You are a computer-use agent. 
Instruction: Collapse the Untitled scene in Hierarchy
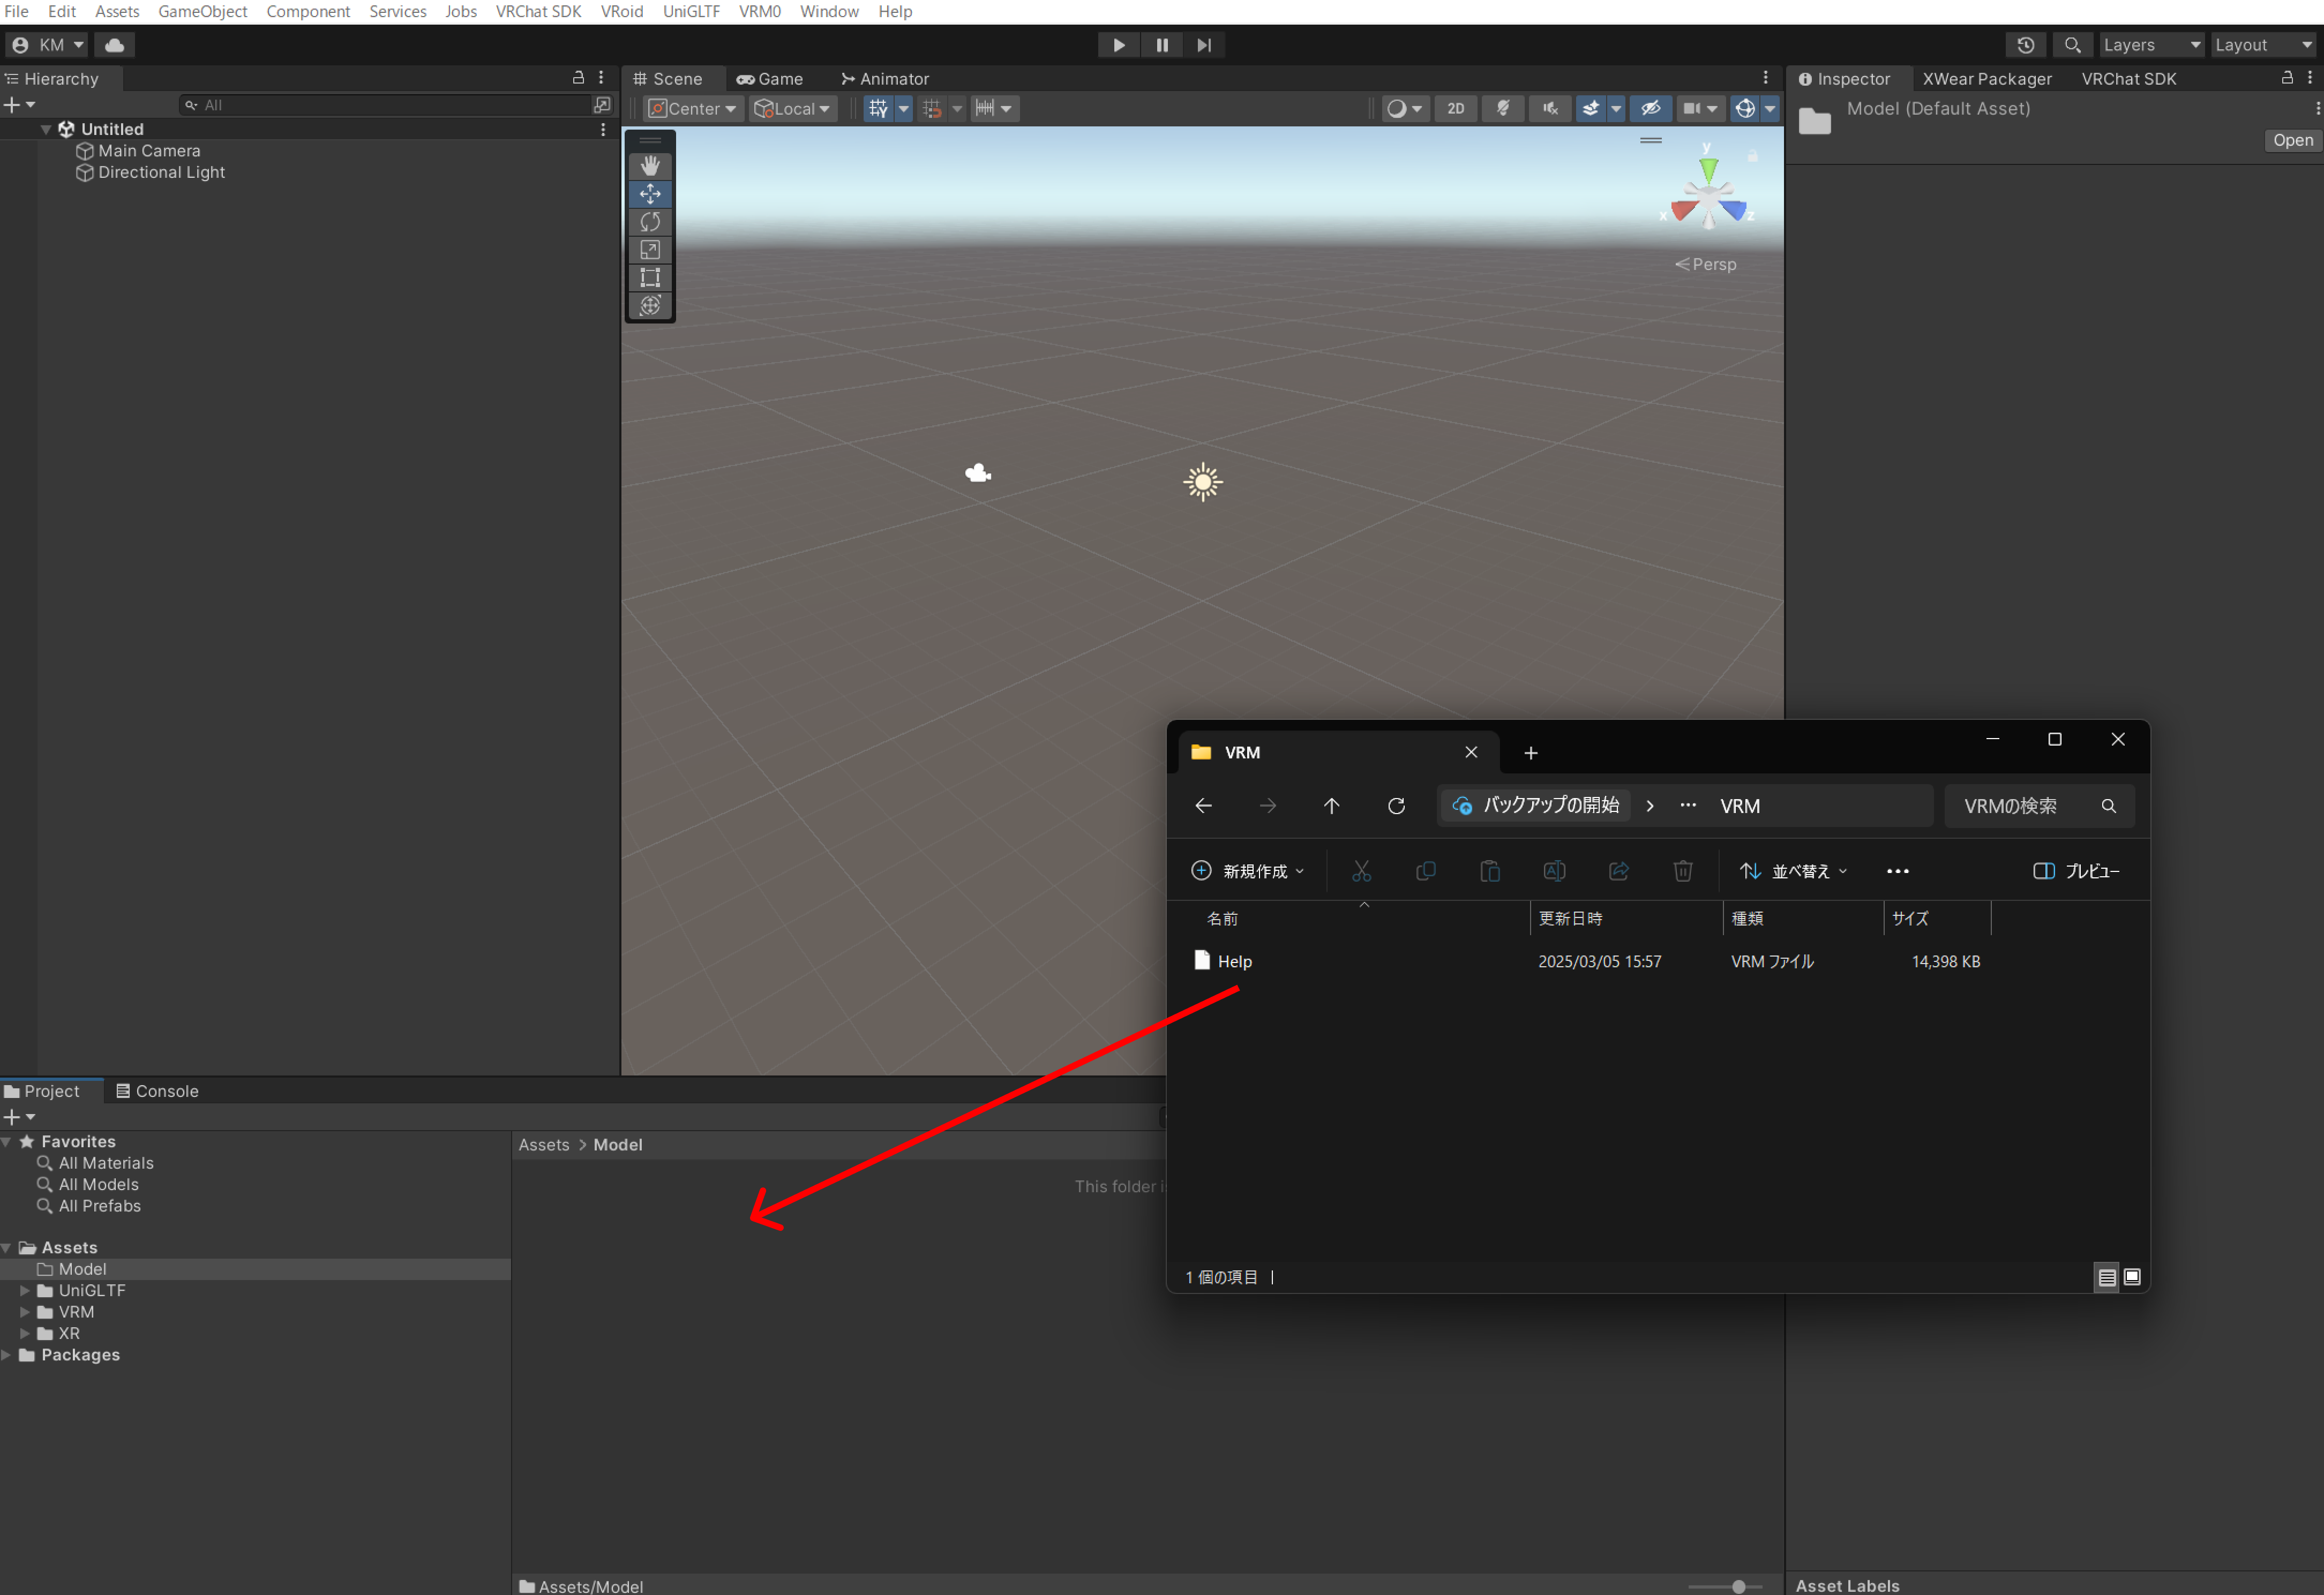[45, 129]
